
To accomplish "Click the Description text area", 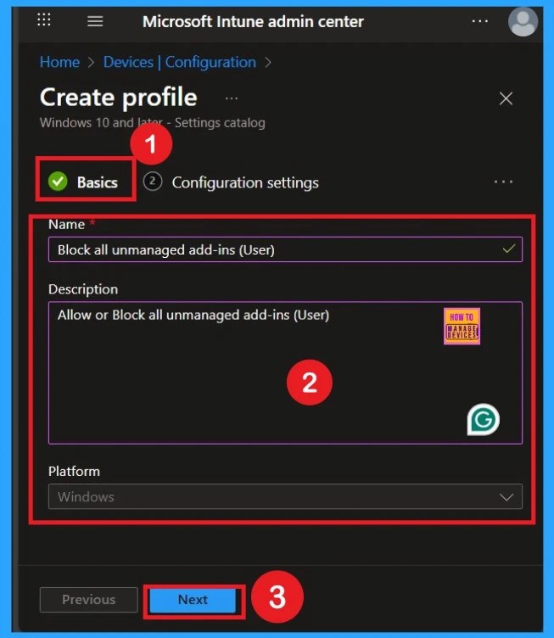I will (x=285, y=372).
